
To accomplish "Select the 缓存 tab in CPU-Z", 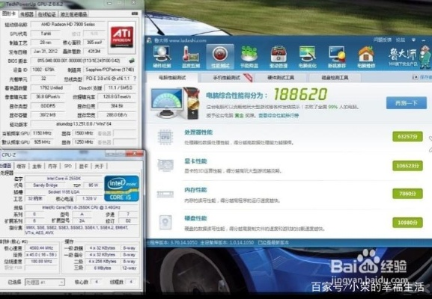I will pyautogui.click(x=21, y=166).
